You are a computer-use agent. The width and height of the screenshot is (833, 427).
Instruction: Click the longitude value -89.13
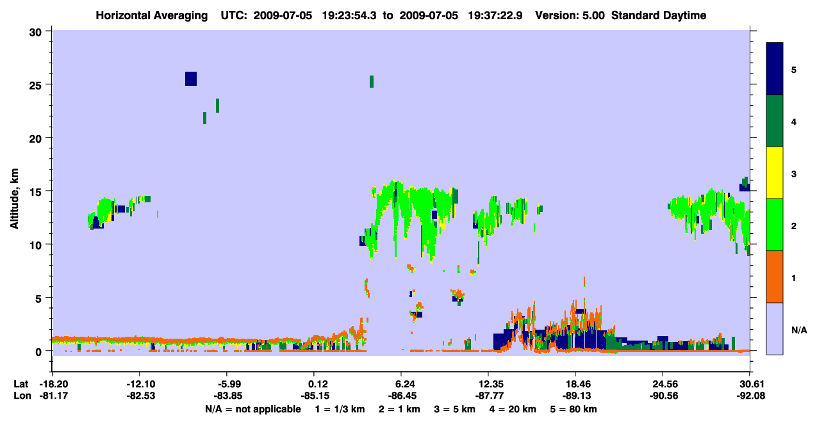coord(575,396)
